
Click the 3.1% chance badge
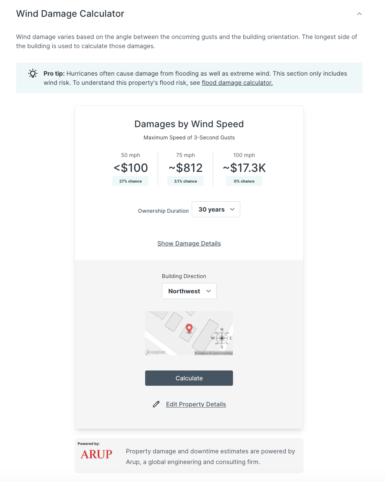tap(185, 181)
